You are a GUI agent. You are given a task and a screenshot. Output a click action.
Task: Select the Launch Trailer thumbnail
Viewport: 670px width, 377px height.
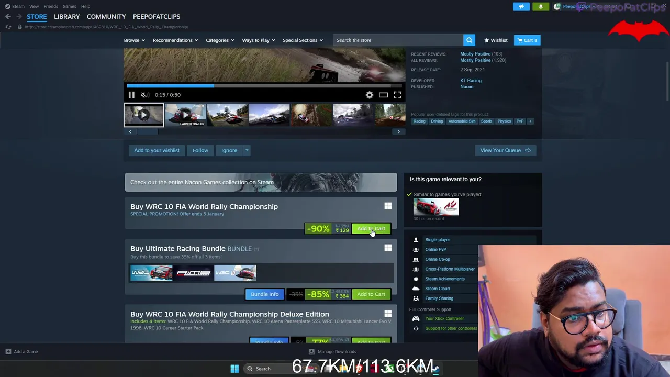pyautogui.click(x=185, y=115)
